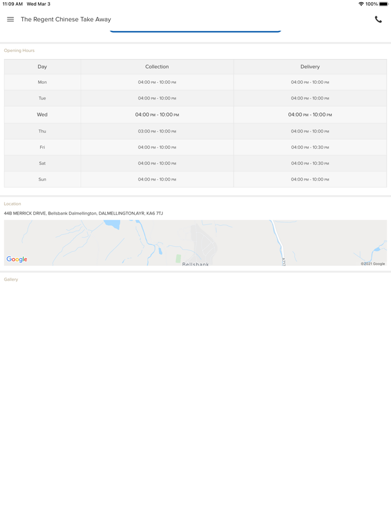This screenshot has height=522, width=391.
Task: Tap the Location section label
Action: pos(12,204)
